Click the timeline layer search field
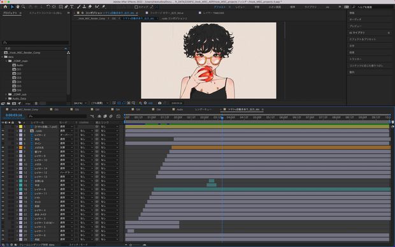 coord(57,116)
